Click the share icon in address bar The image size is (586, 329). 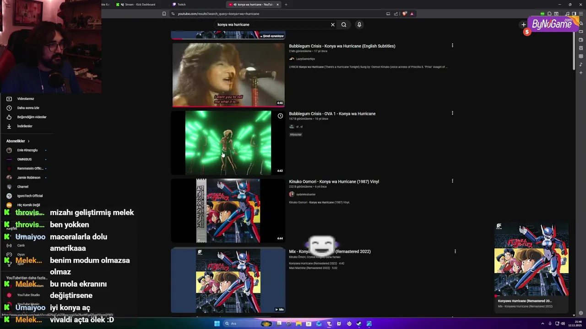(396, 14)
